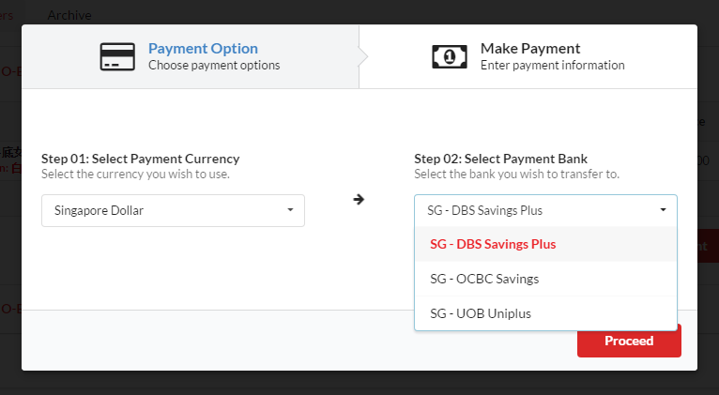719x395 pixels.
Task: Choose SG - DBS Savings Plus from list
Action: (x=545, y=244)
